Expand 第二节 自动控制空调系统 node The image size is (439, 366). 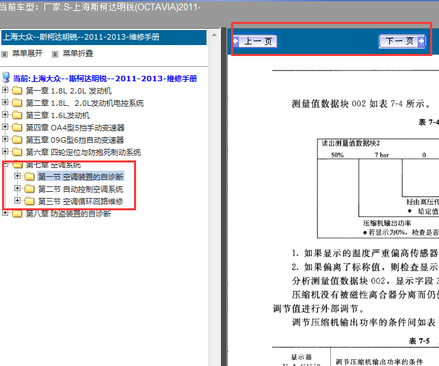(17, 188)
